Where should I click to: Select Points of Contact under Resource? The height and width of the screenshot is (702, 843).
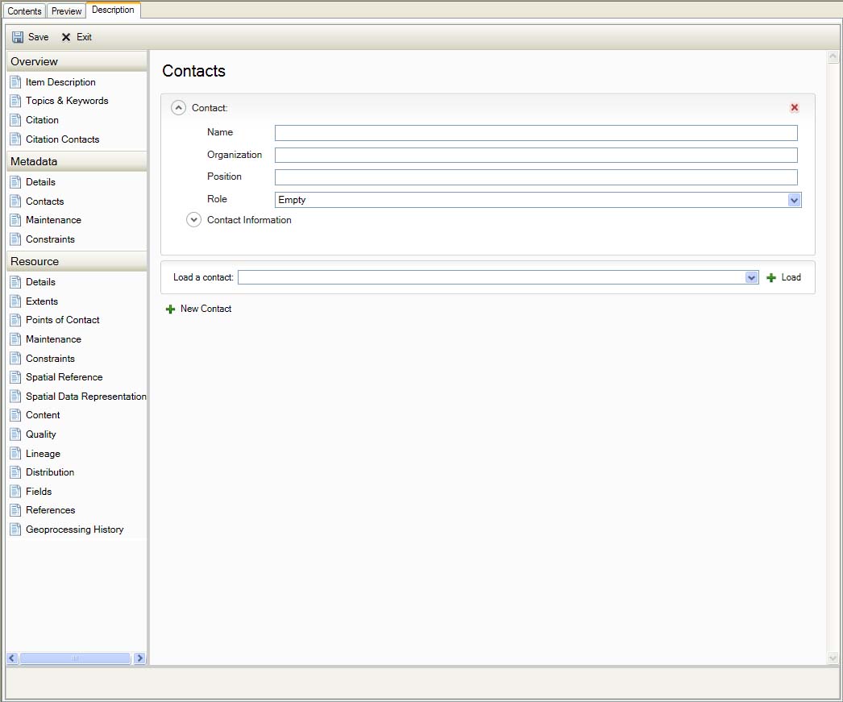click(x=62, y=320)
